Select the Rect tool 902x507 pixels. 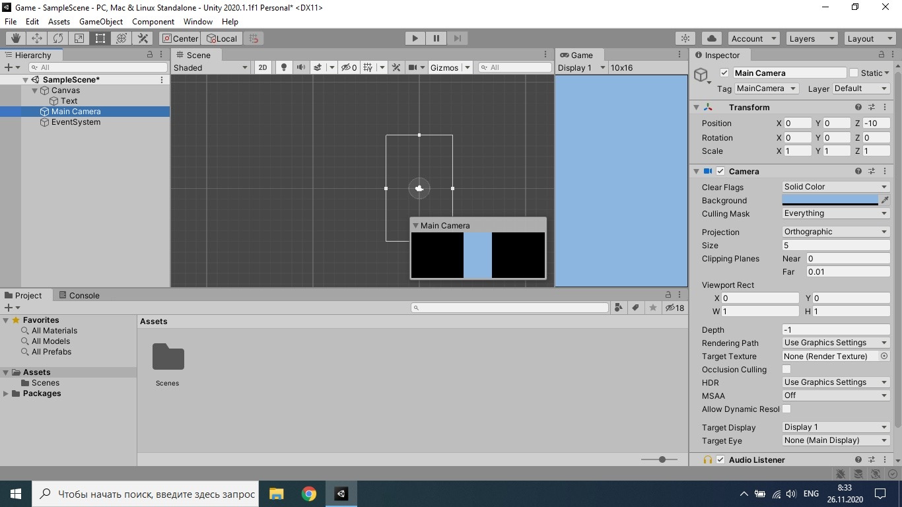click(100, 38)
